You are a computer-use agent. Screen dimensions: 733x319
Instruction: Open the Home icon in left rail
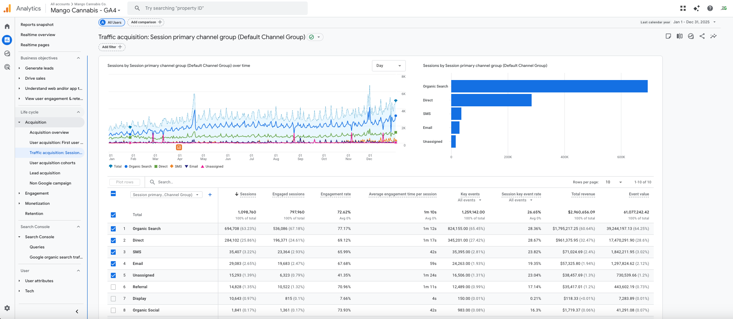click(x=7, y=26)
